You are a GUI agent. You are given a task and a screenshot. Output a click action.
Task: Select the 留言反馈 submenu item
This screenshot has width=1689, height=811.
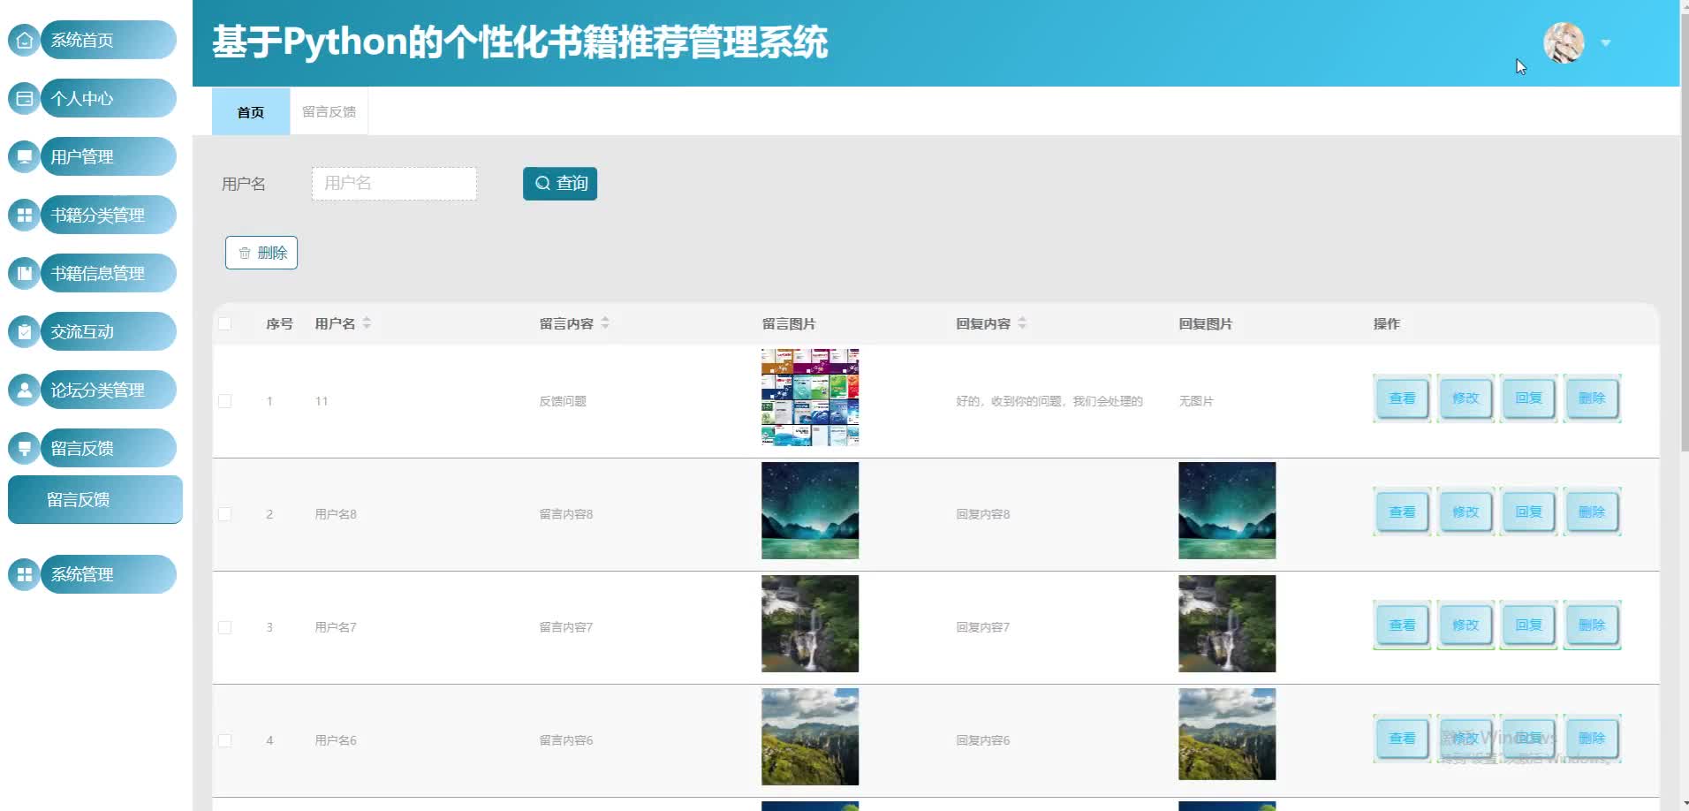tap(95, 499)
